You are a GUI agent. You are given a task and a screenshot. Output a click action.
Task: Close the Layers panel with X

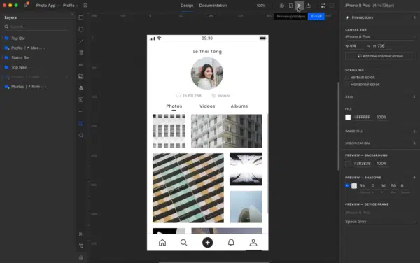(x=73, y=14)
